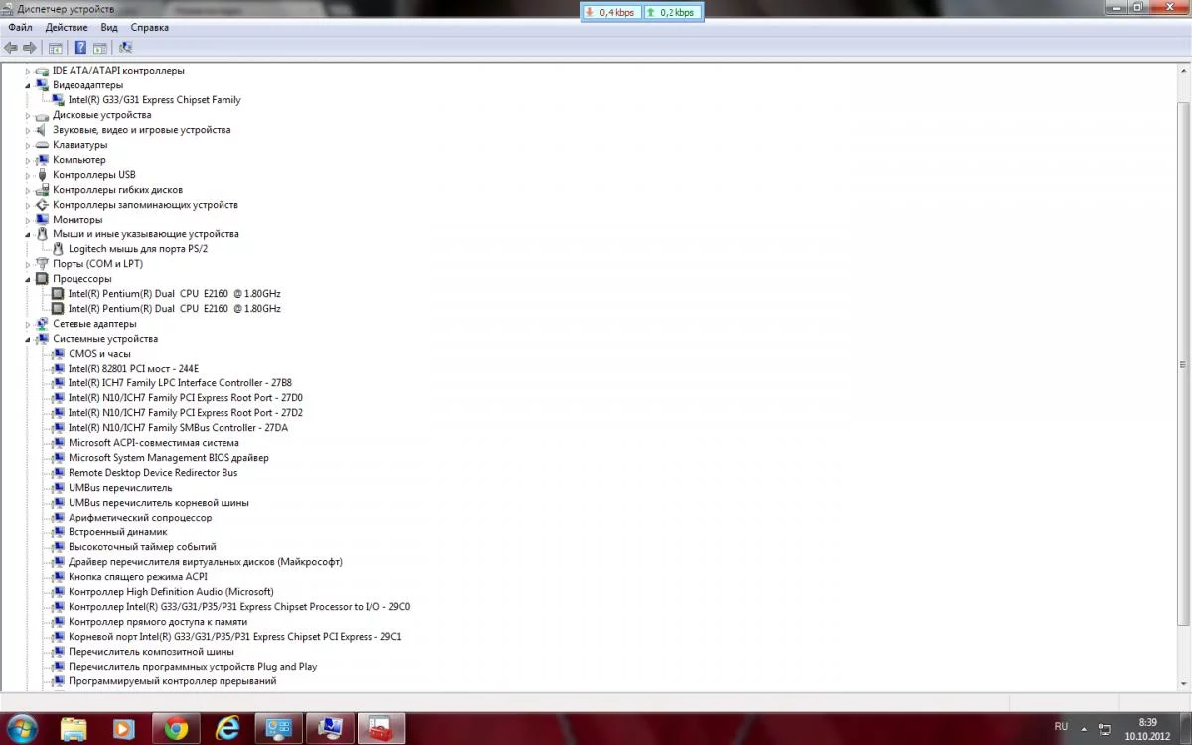1192x745 pixels.
Task: Click the CMOS и часы device icon
Action: (x=58, y=354)
